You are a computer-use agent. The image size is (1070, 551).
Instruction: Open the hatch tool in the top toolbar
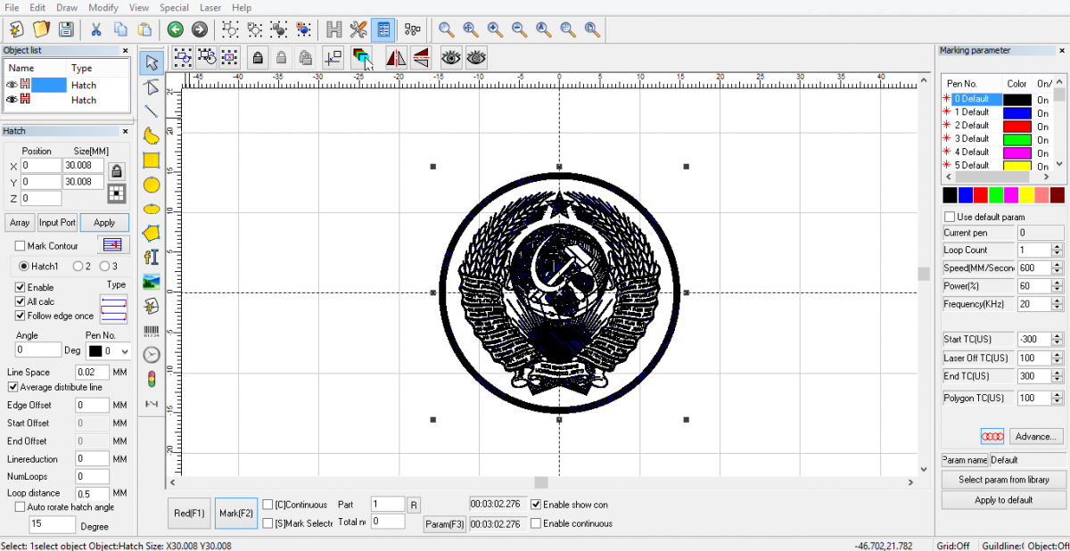tap(334, 29)
